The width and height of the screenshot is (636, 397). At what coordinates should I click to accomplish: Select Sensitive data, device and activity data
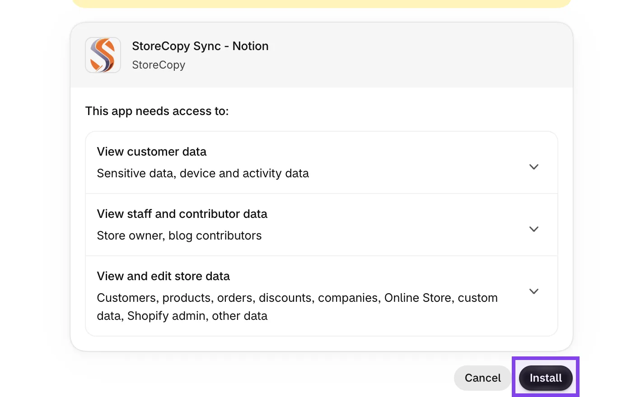[203, 173]
